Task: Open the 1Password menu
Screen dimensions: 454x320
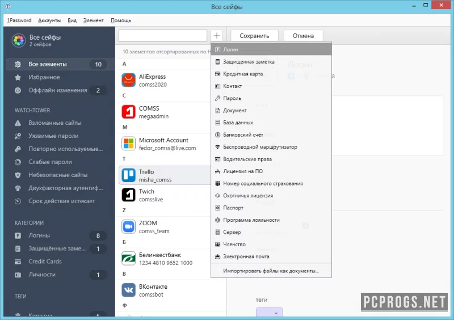Action: (19, 20)
